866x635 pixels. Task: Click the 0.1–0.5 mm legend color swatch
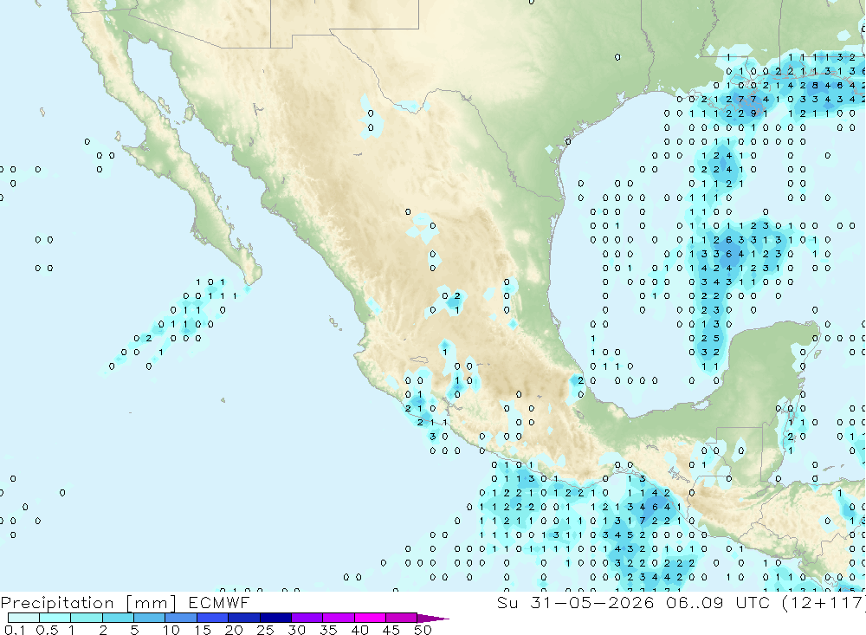coord(23,618)
